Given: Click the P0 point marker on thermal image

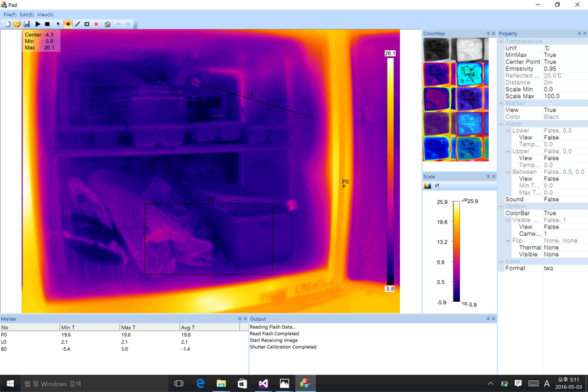Looking at the screenshot, I should point(344,186).
